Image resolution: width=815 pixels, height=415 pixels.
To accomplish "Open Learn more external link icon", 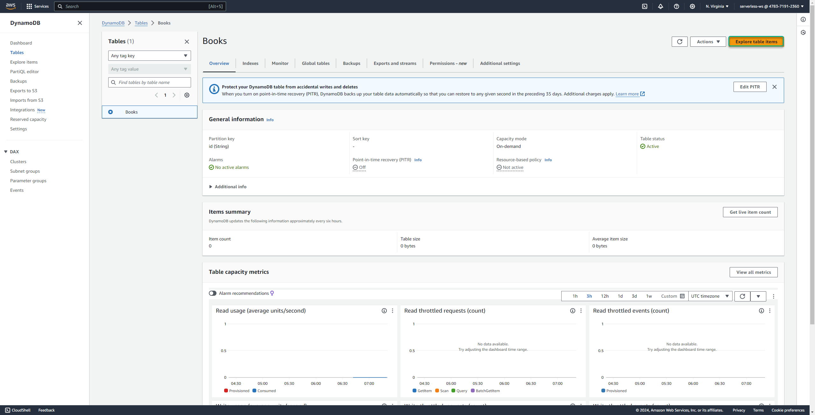I will [x=642, y=94].
